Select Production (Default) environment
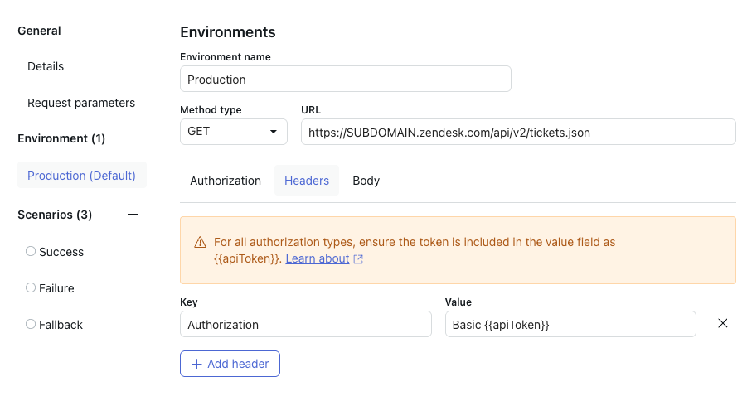747x396 pixels. [x=81, y=176]
